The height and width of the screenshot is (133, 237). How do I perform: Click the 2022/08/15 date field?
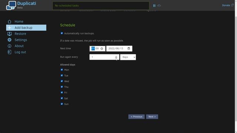(x=119, y=48)
